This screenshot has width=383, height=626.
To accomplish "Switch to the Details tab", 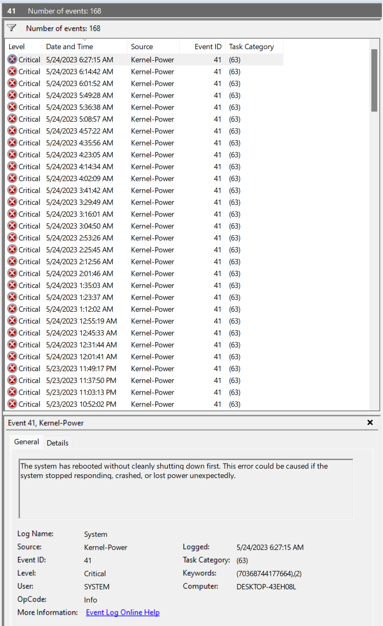I will coord(57,443).
